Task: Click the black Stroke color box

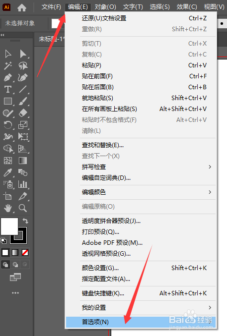Action: point(22,239)
